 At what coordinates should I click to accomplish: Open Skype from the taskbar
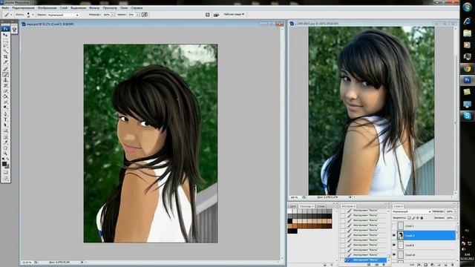[x=467, y=116]
